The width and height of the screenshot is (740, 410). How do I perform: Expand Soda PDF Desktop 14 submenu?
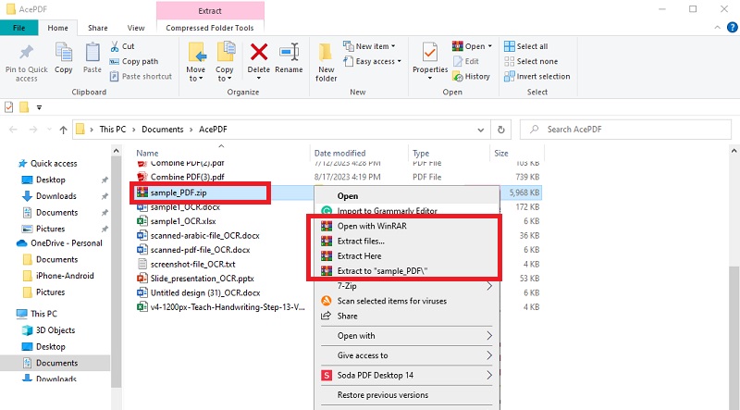tap(407, 376)
